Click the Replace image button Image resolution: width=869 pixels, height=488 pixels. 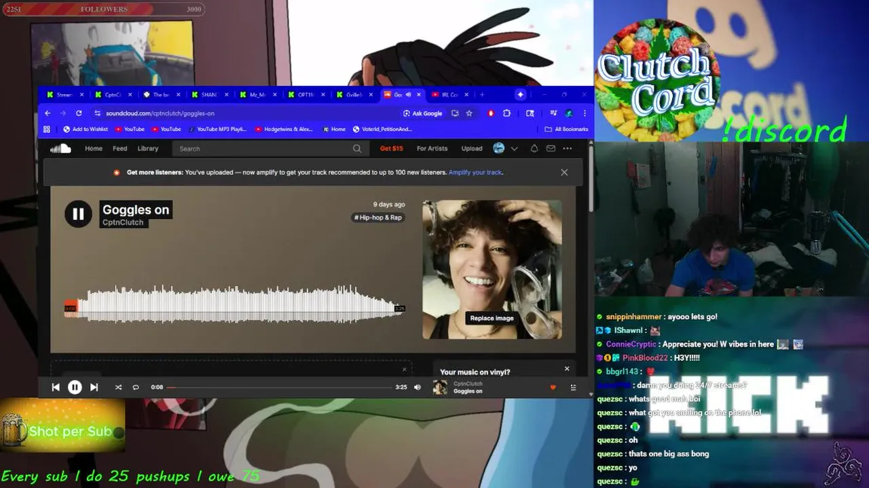coord(492,318)
